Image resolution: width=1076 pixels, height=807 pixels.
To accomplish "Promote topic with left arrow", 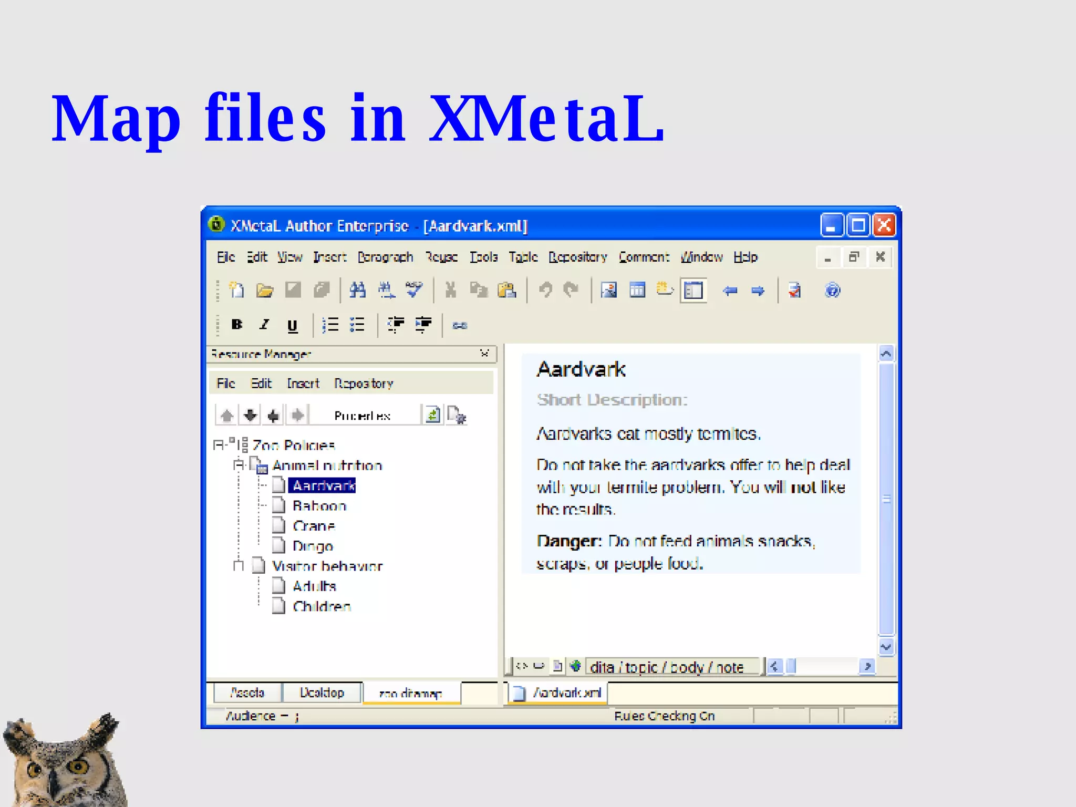I will pos(273,416).
